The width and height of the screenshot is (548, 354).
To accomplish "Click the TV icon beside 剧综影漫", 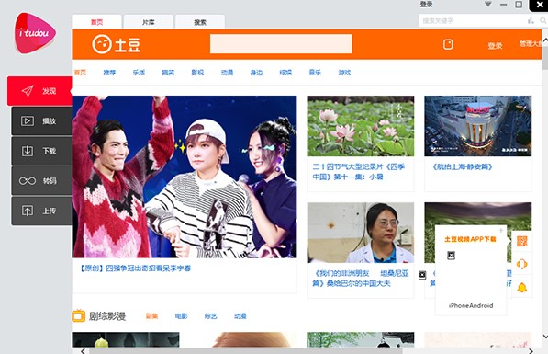I will click(x=79, y=315).
